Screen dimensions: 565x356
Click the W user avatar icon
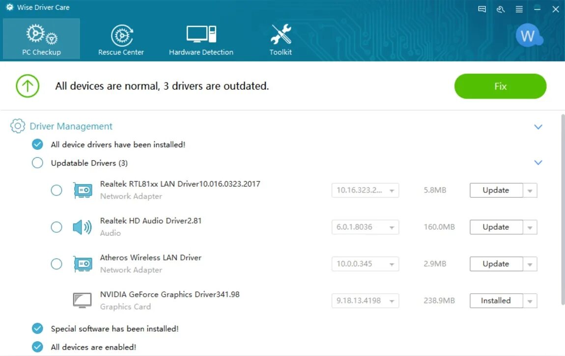(x=528, y=35)
